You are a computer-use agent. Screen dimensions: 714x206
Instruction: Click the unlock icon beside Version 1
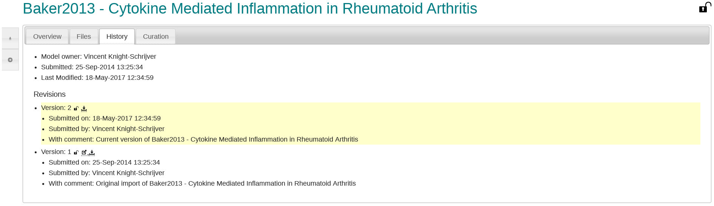coord(76,153)
